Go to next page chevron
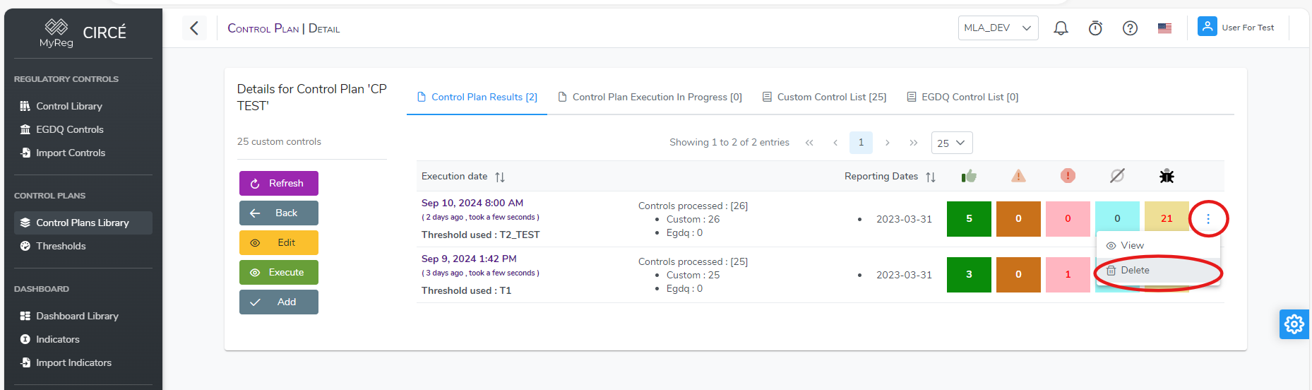 (887, 143)
